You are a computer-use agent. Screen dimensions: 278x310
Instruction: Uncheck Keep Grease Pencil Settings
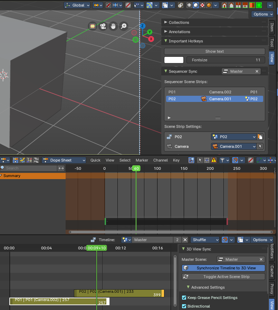click(x=184, y=298)
